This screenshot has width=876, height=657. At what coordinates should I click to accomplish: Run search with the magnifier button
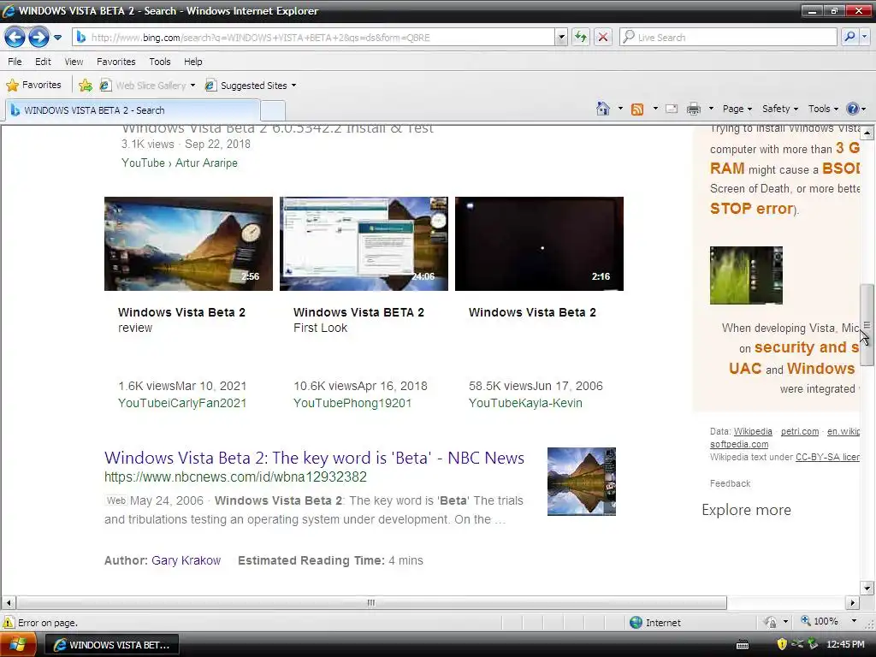849,38
